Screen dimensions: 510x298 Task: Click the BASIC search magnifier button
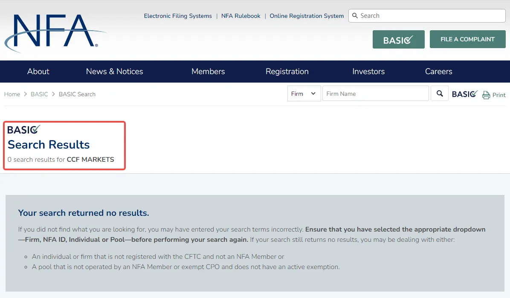click(439, 94)
